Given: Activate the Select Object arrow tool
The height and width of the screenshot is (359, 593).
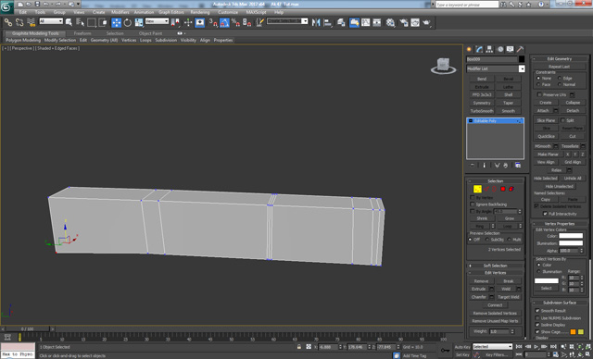Looking at the screenshot, I should click(69, 22).
